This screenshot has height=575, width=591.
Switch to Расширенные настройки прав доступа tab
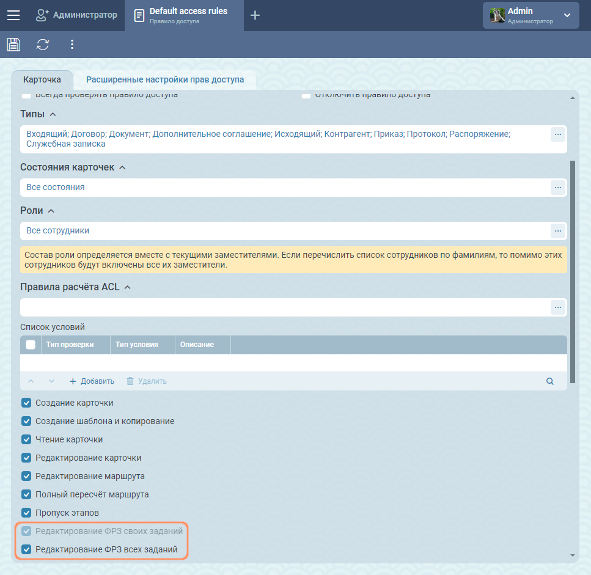[165, 79]
